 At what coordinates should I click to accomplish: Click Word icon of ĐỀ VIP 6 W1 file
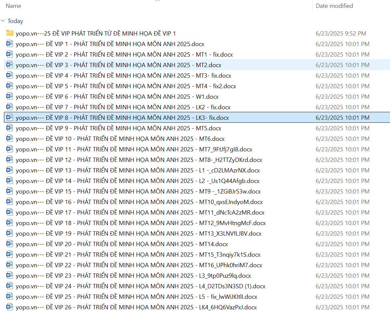tap(10, 96)
